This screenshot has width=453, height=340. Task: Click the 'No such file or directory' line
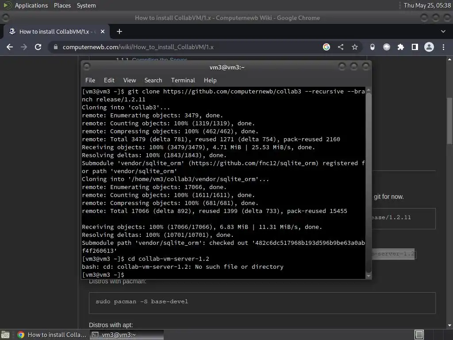coord(183,267)
